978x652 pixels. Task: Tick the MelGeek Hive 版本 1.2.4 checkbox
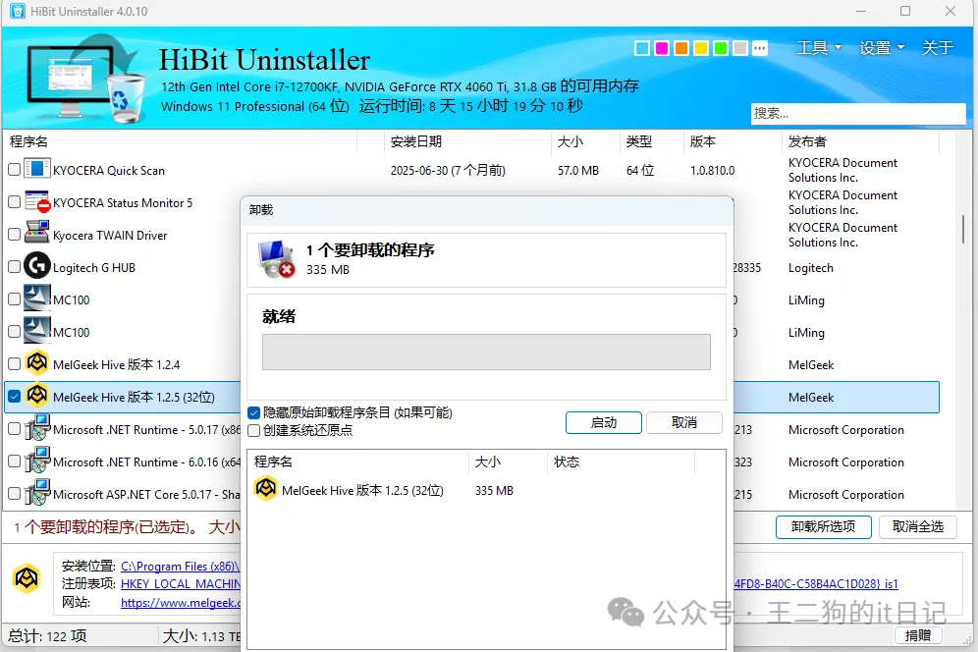[x=14, y=363]
